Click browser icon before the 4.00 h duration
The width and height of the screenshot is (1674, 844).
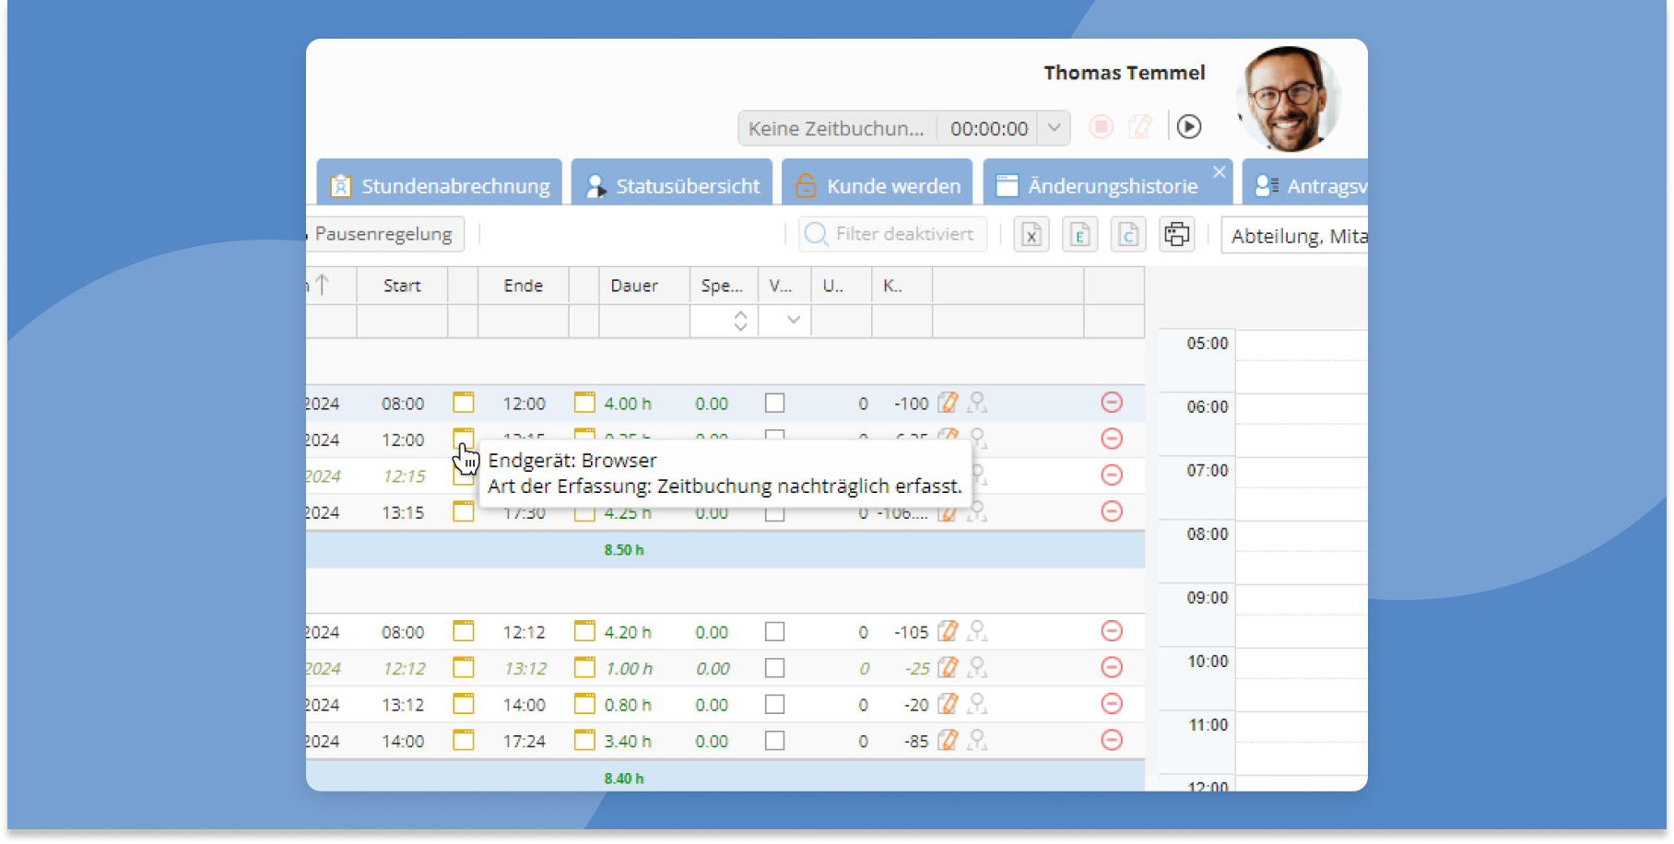[584, 403]
